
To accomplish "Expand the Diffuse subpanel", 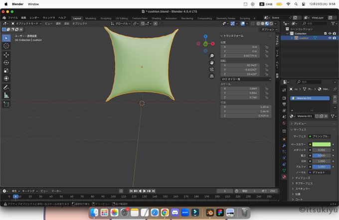I will point(293,178).
